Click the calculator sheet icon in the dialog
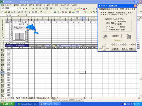 coord(129,36)
